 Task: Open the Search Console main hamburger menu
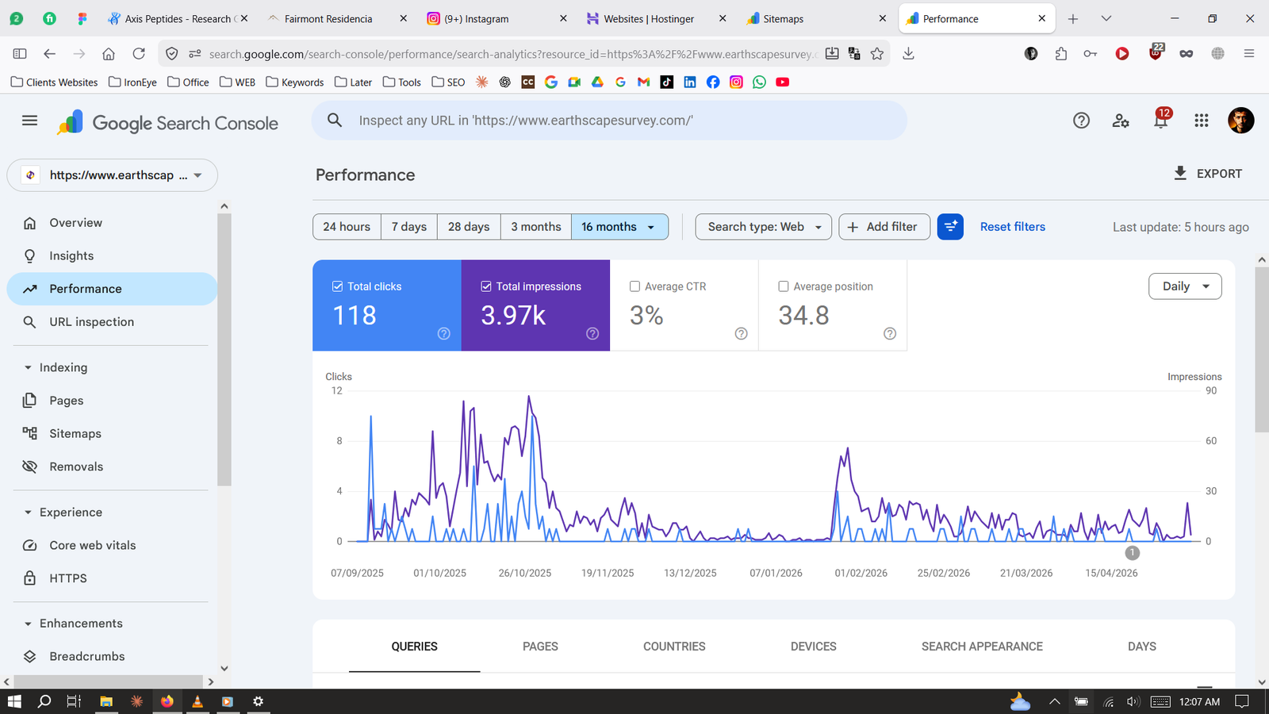coord(29,121)
